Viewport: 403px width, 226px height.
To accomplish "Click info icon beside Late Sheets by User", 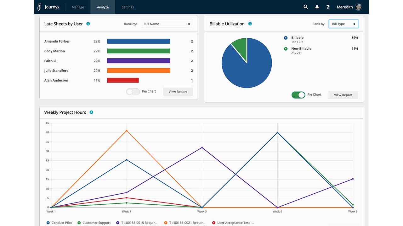I will coord(88,24).
